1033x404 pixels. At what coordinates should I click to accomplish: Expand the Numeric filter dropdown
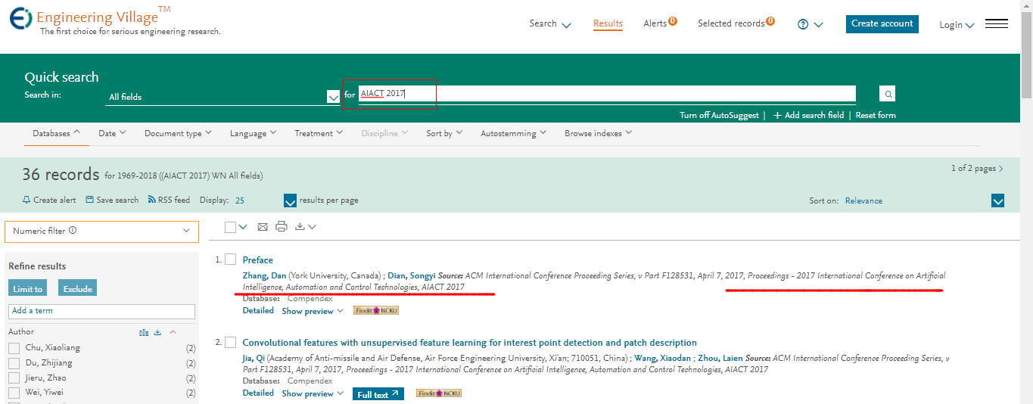click(x=186, y=231)
